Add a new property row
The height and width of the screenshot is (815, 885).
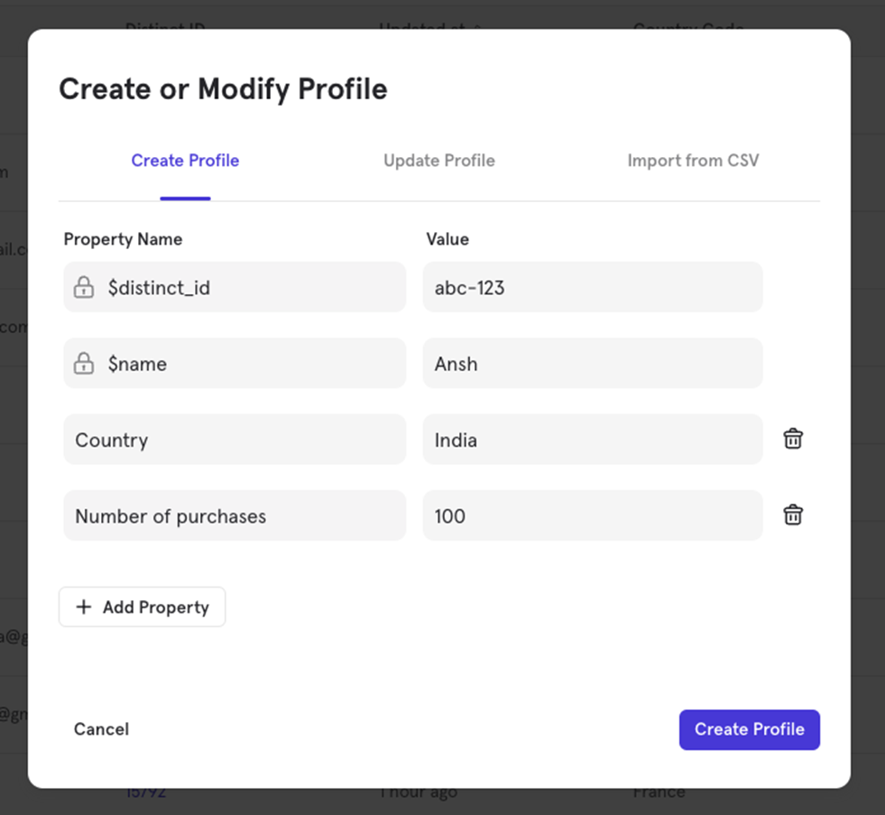142,607
